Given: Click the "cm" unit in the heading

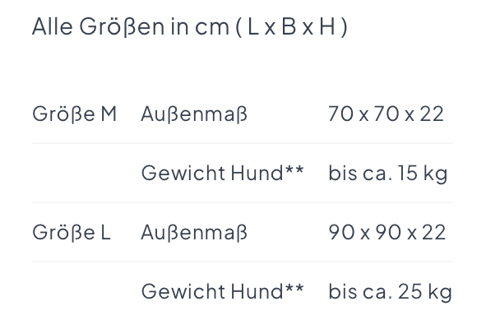Looking at the screenshot, I should (x=212, y=27).
